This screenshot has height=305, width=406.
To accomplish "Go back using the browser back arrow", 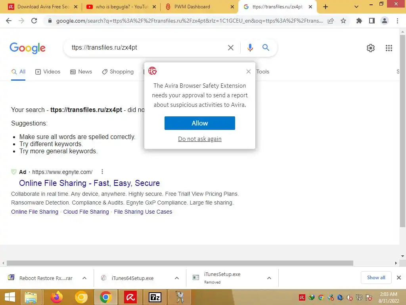I will (x=9, y=21).
